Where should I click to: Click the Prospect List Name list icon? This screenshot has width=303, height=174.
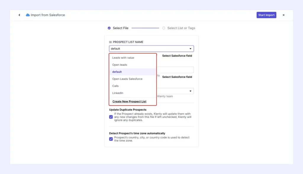pyautogui.click(x=110, y=42)
